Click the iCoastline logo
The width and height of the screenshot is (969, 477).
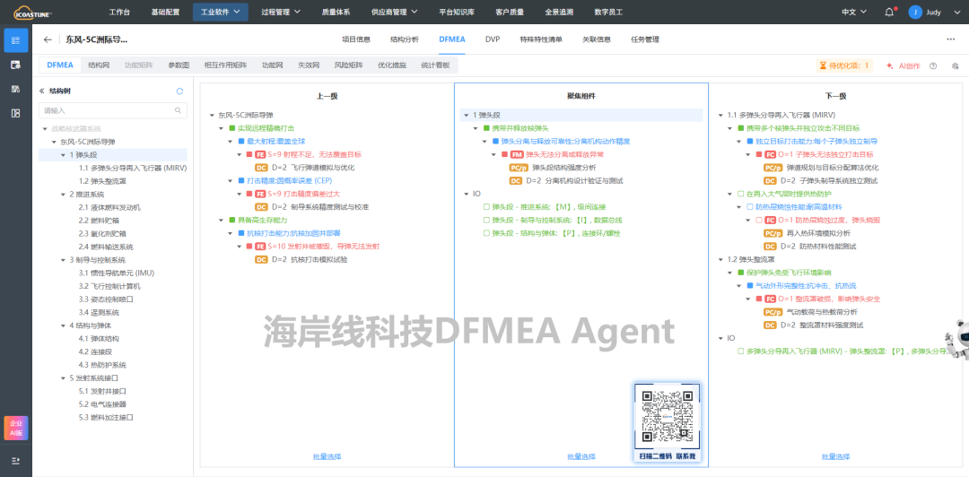coord(33,12)
